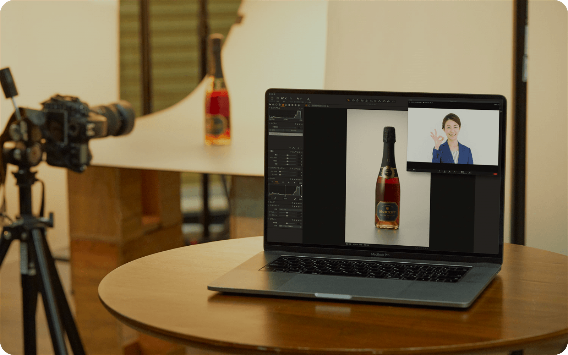The image size is (568, 355).
Task: Pick highlight point with right Levels eyedropper
Action: [295, 199]
